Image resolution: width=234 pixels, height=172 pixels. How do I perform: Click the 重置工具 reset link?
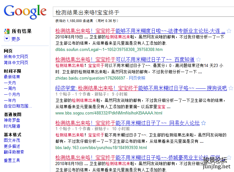click(x=12, y=160)
